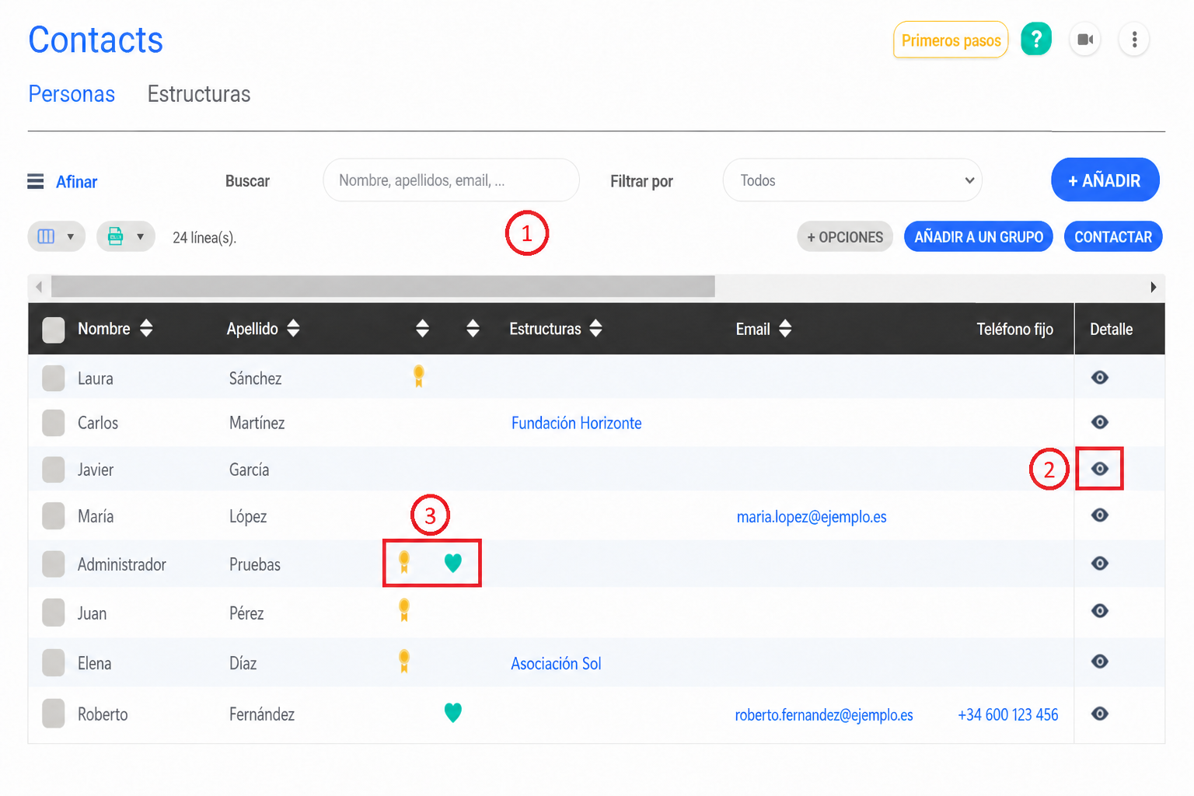Click the CONTACTAR button
The width and height of the screenshot is (1194, 796).
pos(1113,237)
